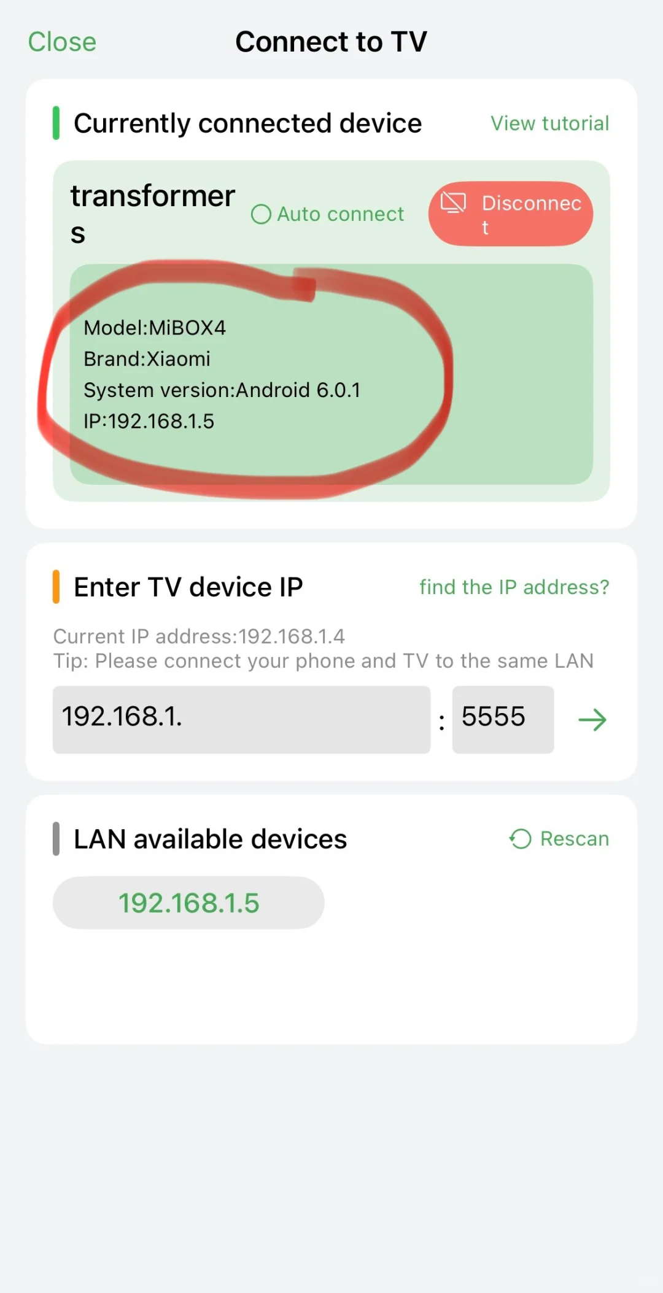The image size is (663, 1293).
Task: Tap the Model:MiBOX4 info line
Action: [155, 328]
